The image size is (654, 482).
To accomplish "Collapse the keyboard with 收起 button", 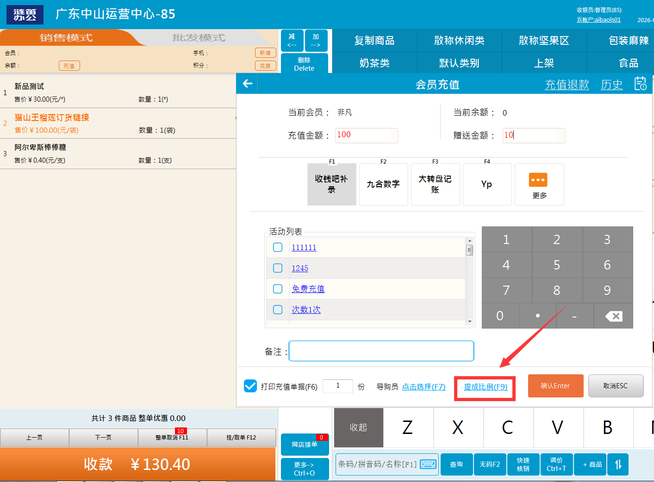I will tap(358, 427).
